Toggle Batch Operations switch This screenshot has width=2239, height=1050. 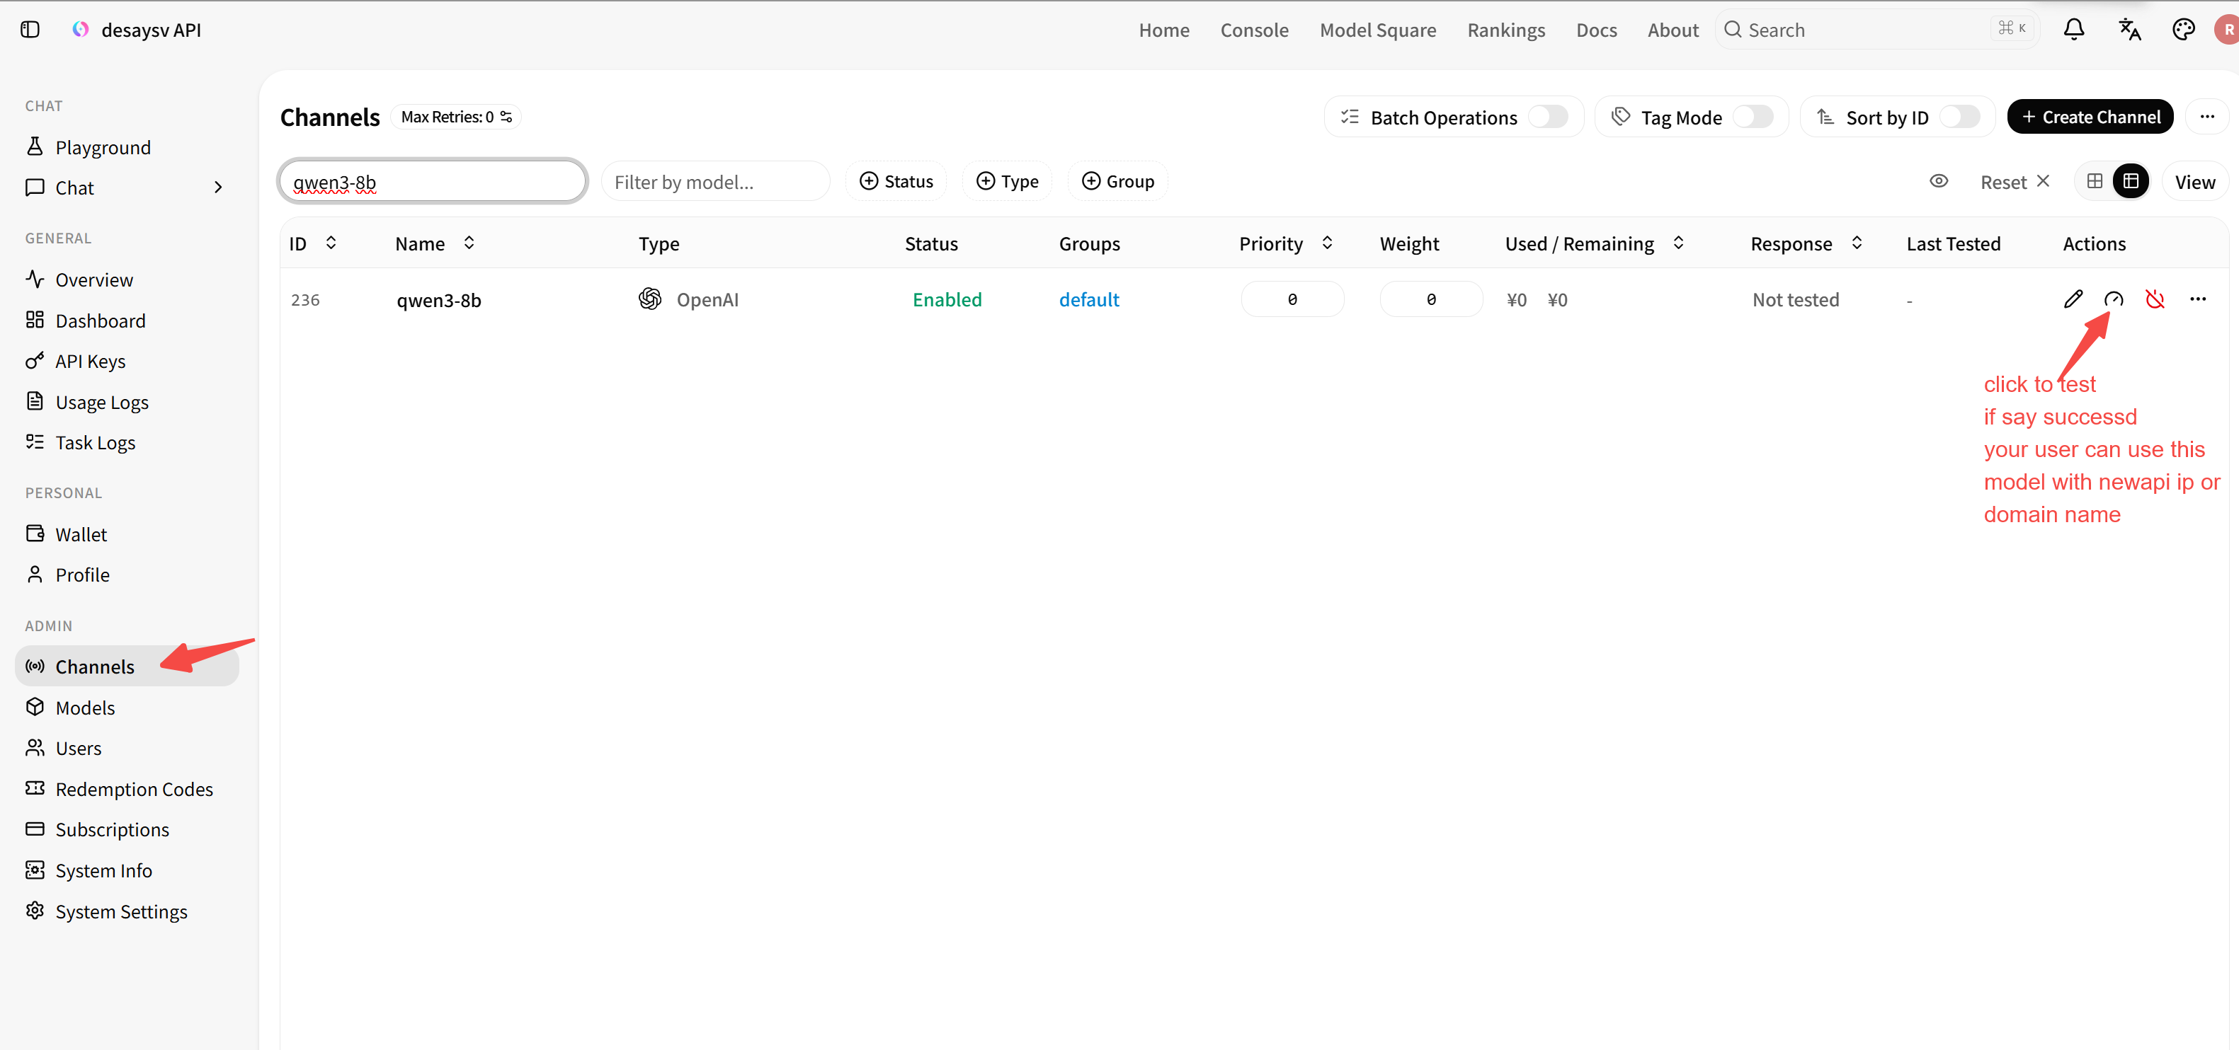point(1548,117)
